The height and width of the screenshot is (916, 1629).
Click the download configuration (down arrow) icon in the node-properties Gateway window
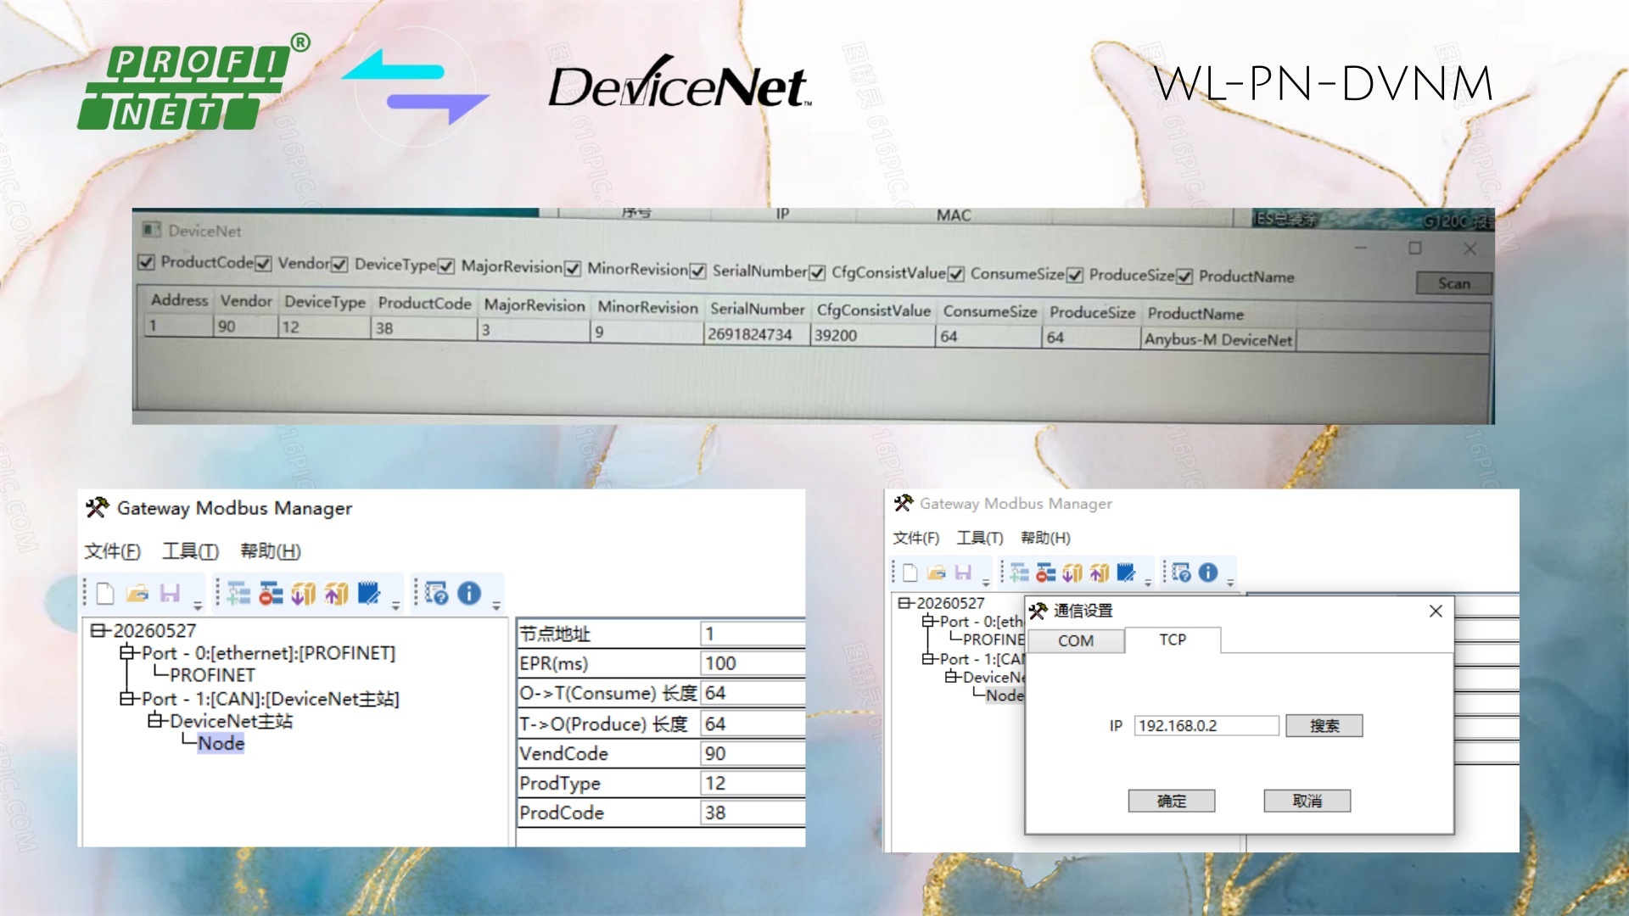[x=303, y=594]
